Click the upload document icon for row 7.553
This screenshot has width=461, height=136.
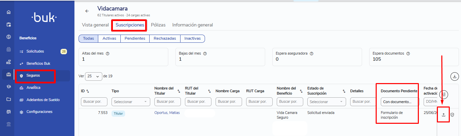coord(443,115)
